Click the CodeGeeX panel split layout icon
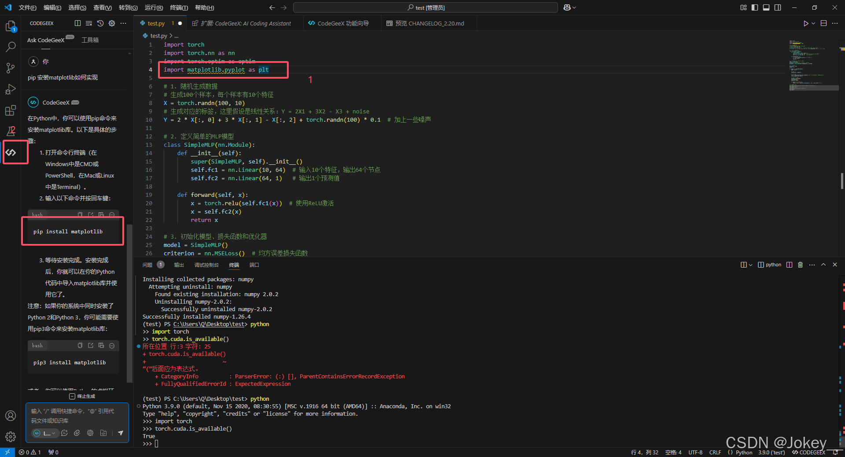Image resolution: width=845 pixels, height=457 pixels. point(78,23)
